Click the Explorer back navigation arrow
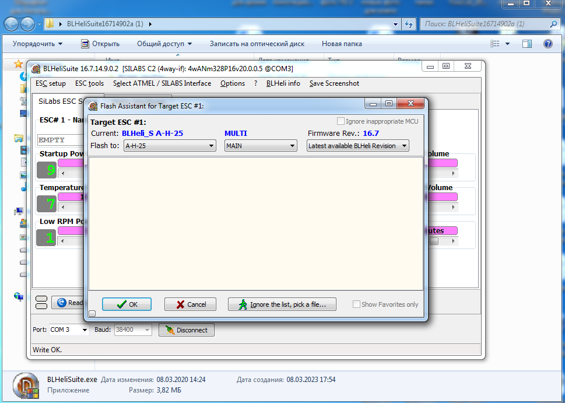The width and height of the screenshot is (565, 403). pos(12,24)
